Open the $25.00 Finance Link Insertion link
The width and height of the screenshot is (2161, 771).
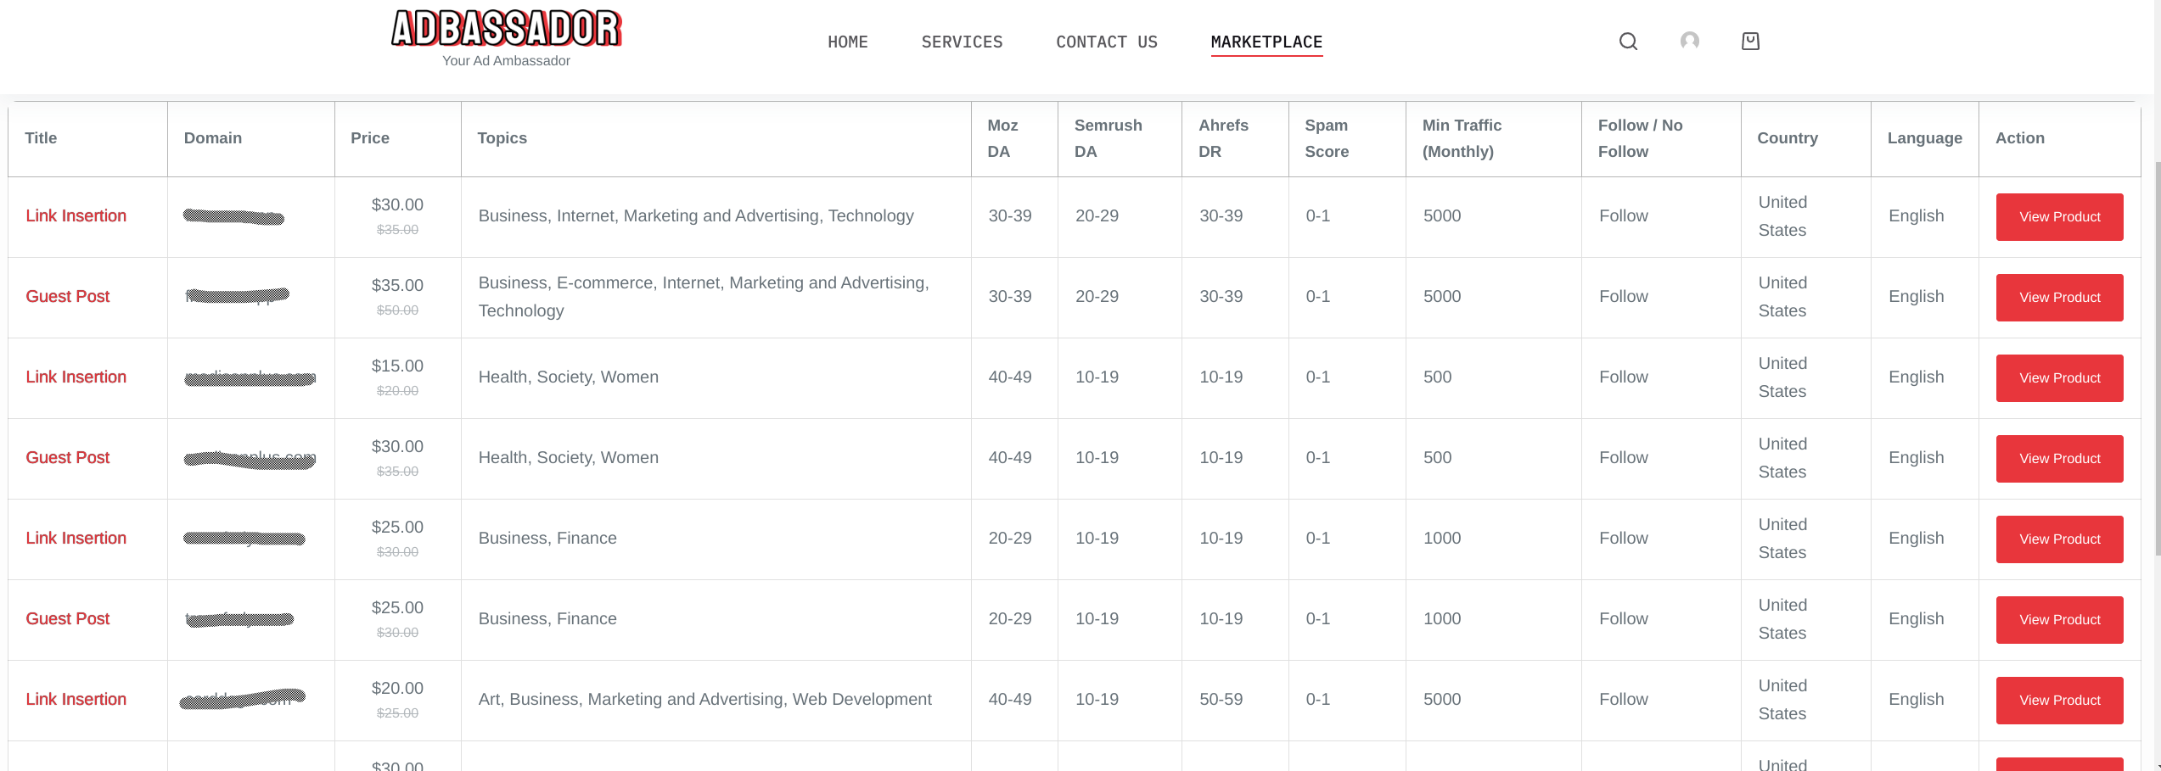point(76,538)
